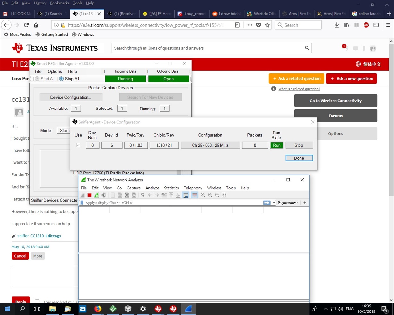Jump to last packet in Wireshark toolbar
The image size is (394, 315).
[178, 195]
